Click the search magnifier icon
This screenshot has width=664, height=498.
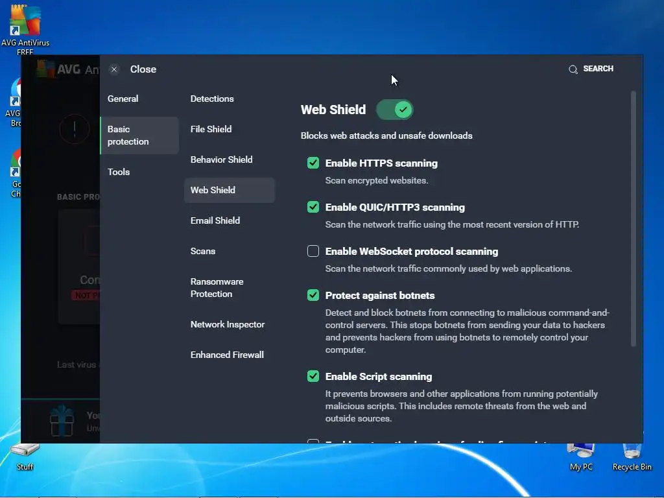pyautogui.click(x=573, y=69)
